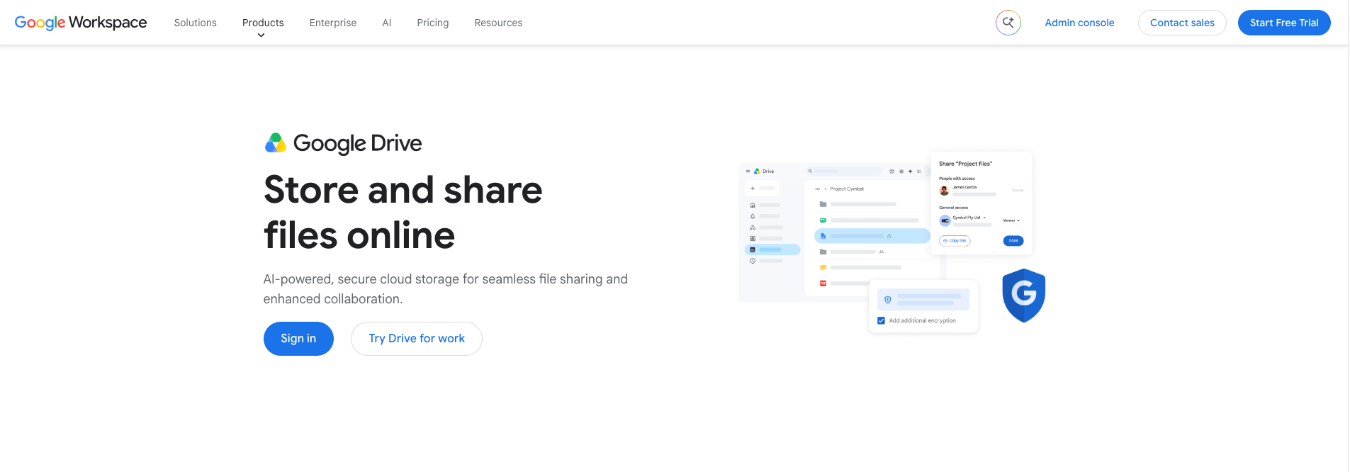Image resolution: width=1350 pixels, height=472 pixels.
Task: Click the Contact sales button
Action: pos(1182,23)
